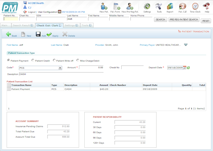Image resolution: width=213 pixels, height=151 pixels.
Task: Click the Last Name field containing clark
Action: (77, 19)
